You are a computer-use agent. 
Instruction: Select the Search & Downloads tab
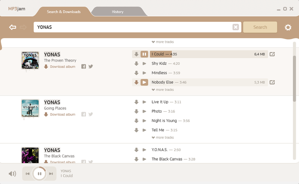pos(64,12)
